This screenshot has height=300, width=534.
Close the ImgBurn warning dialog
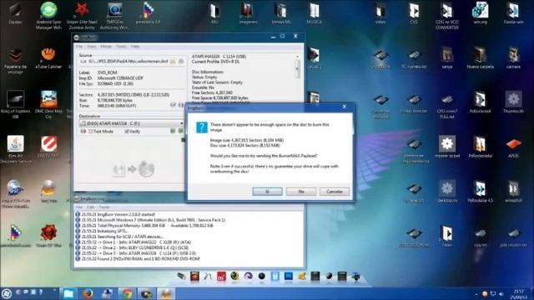pos(345,107)
